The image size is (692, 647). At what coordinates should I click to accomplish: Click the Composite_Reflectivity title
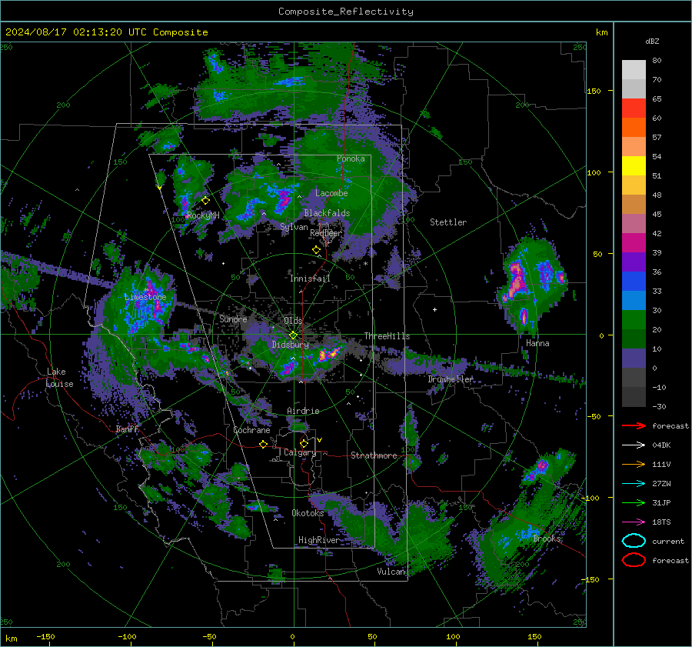(345, 12)
